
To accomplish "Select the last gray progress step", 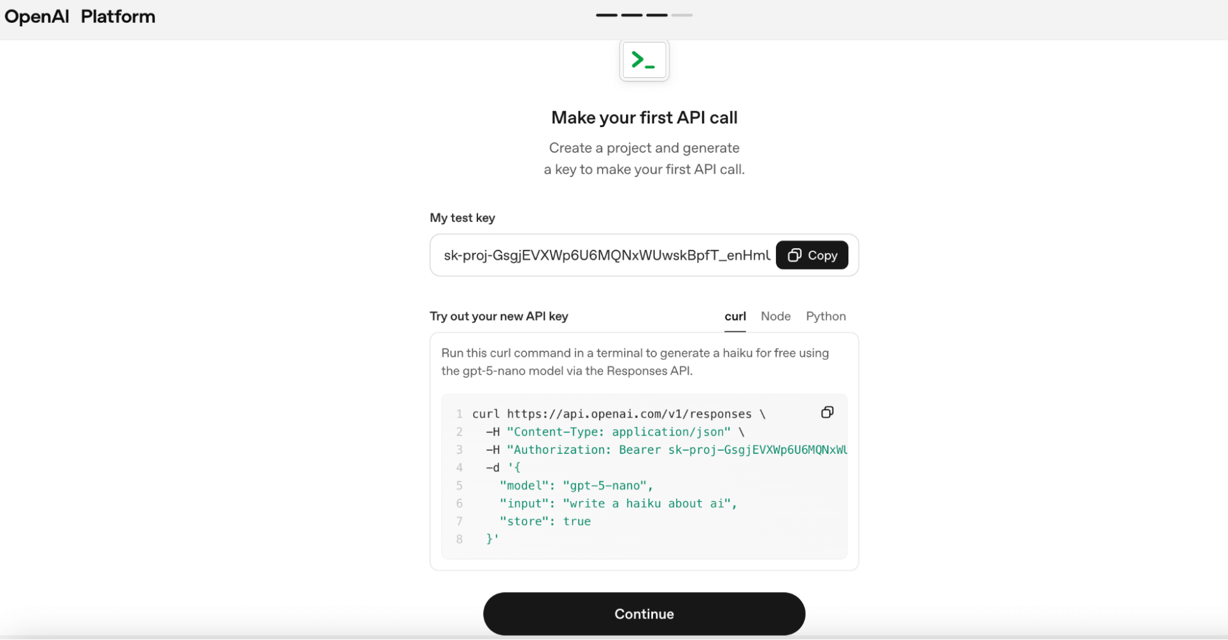I will [682, 15].
